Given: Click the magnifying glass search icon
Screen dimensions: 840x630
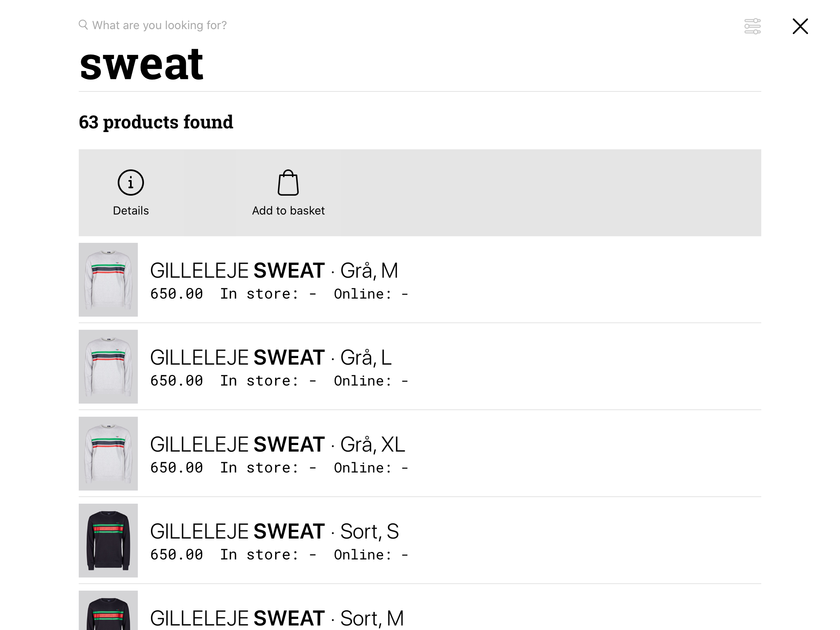Looking at the screenshot, I should pyautogui.click(x=83, y=25).
